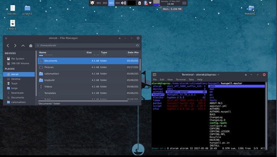The width and height of the screenshot is (277, 157).
Task: Reload folder in File Manager path bar
Action: (x=137, y=45)
